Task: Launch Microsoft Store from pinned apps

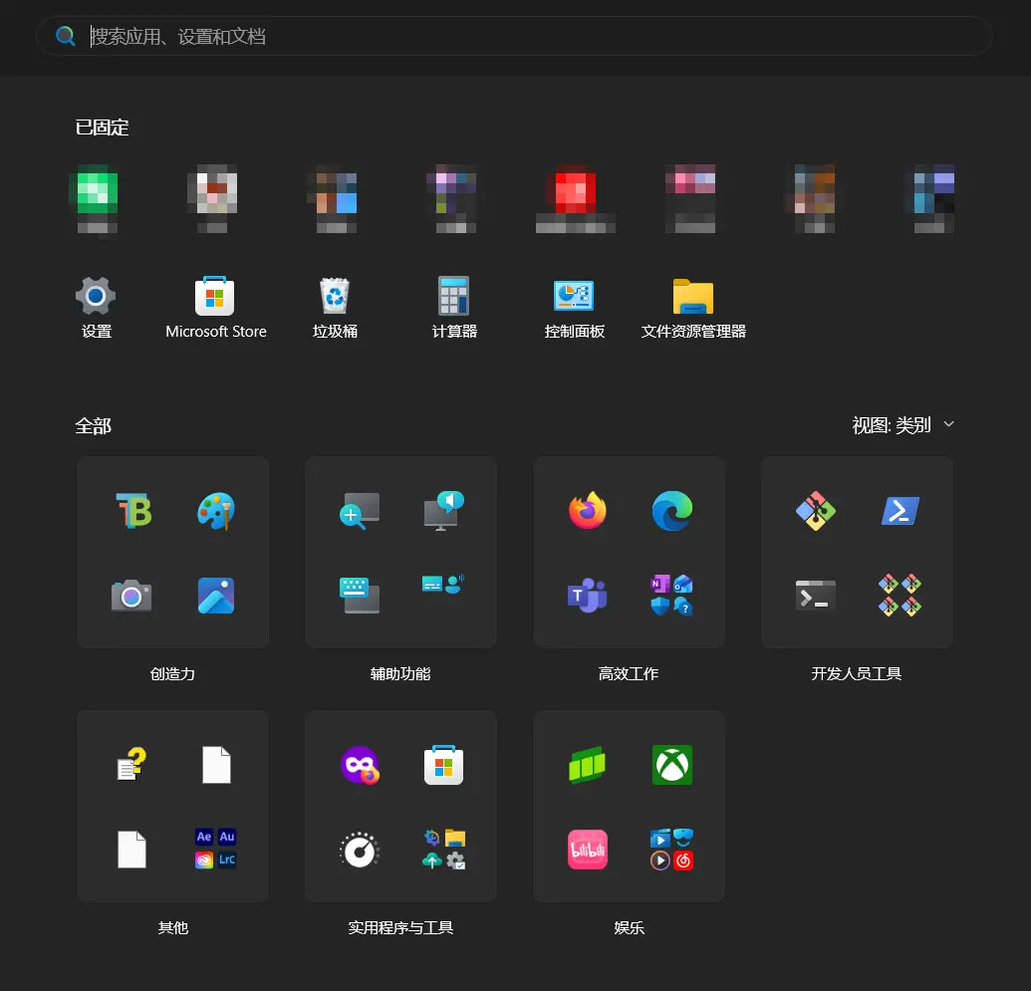Action: 215,297
